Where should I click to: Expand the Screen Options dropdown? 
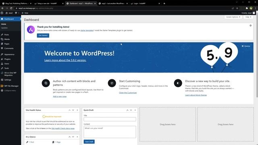pos(233,17)
